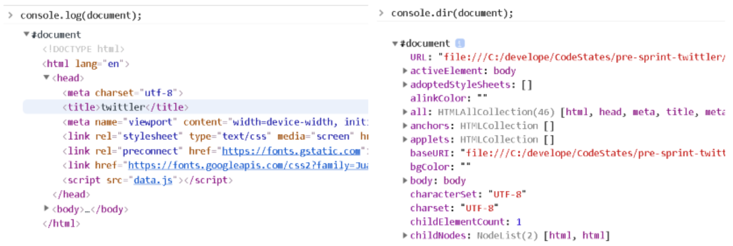Expand the activeElement property

point(405,71)
